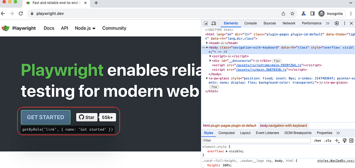Switch to the Elements panel tab

click(x=231, y=23)
